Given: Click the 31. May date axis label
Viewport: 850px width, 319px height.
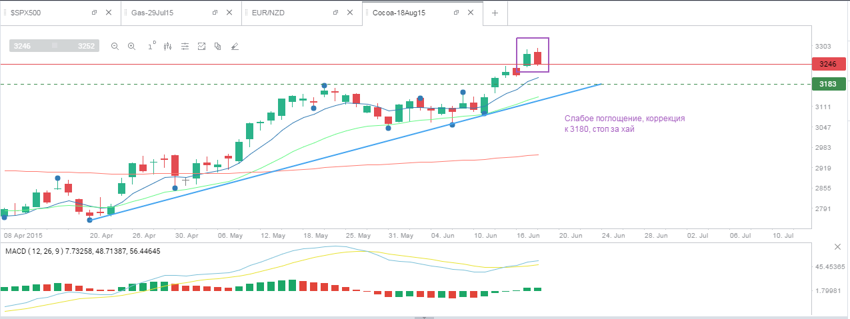Looking at the screenshot, I should (x=401, y=235).
